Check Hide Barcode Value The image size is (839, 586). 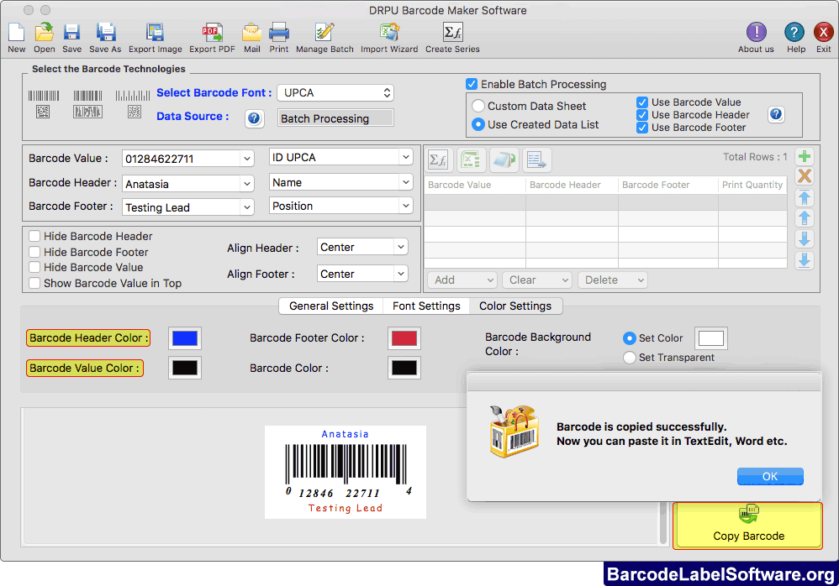coord(34,267)
